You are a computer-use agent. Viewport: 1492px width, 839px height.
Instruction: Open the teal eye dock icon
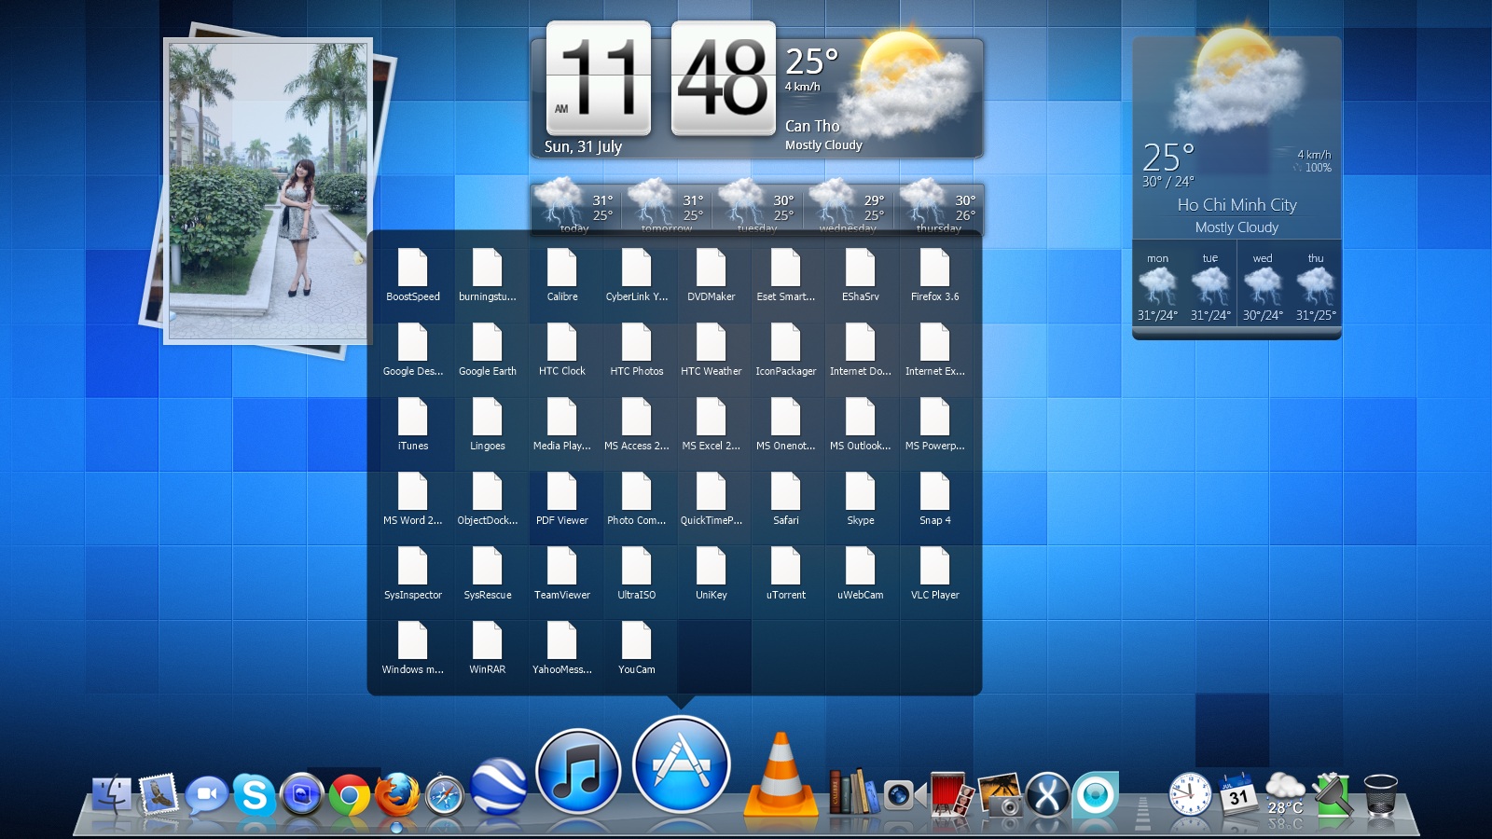pyautogui.click(x=1095, y=795)
